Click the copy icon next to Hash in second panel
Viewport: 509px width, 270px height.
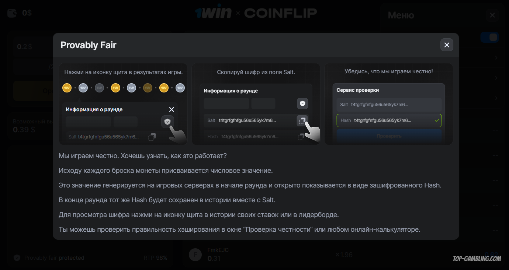tap(301, 136)
